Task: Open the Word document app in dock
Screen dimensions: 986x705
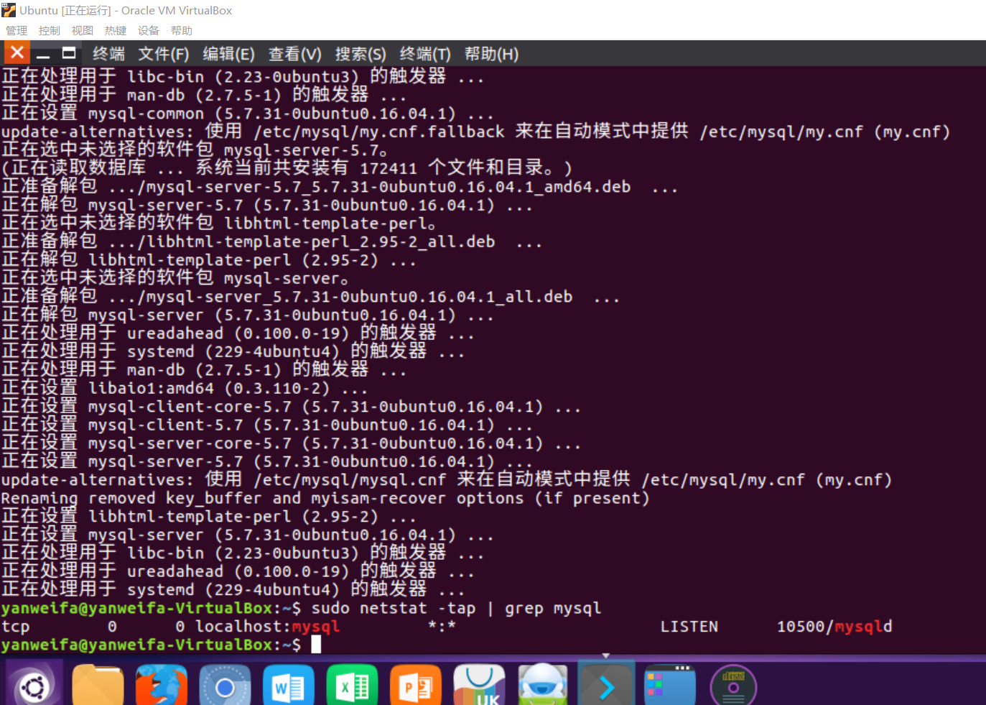Action: 289,686
